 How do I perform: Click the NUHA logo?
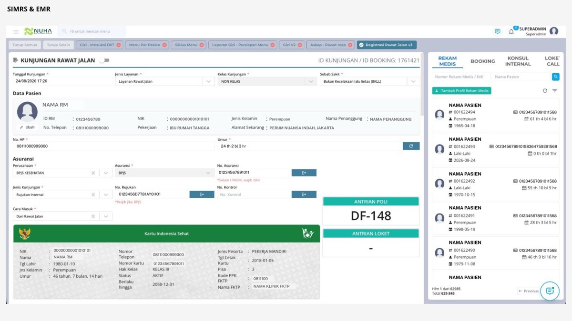(x=38, y=31)
